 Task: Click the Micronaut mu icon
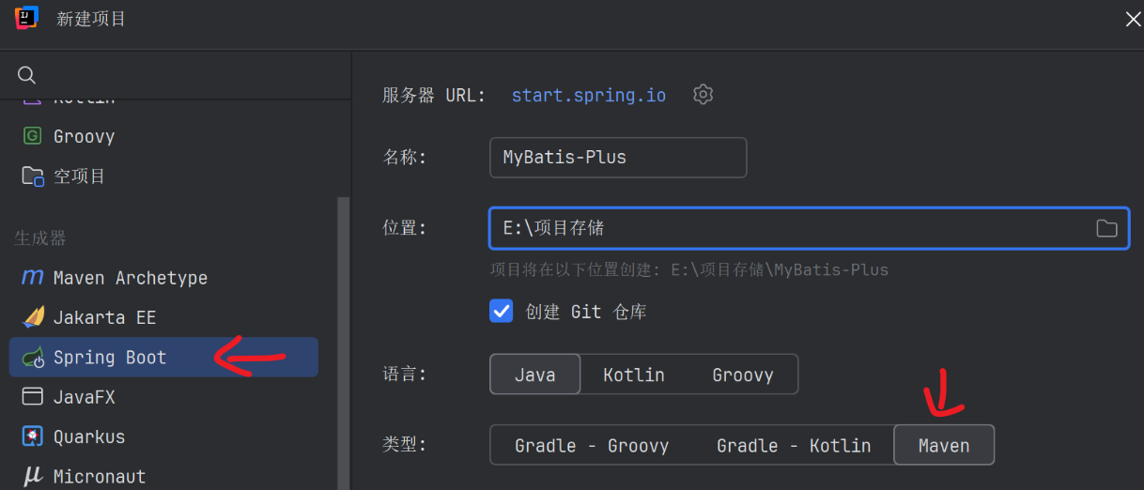click(x=33, y=476)
